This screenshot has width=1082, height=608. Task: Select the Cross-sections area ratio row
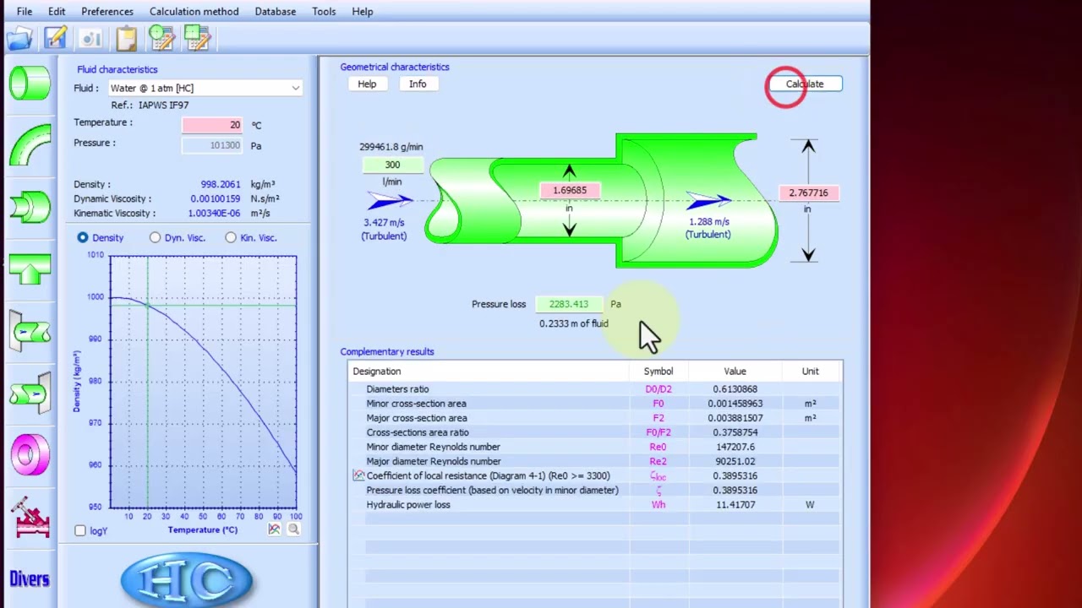[x=595, y=432]
